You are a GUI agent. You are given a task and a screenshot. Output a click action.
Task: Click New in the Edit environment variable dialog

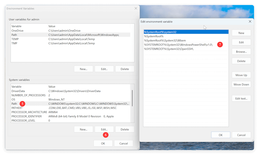pos(241,33)
